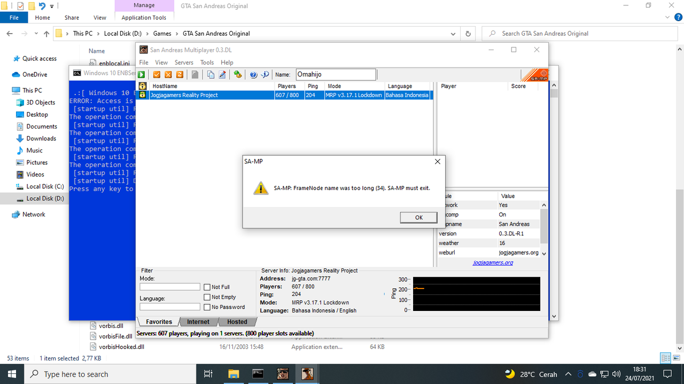Click the orange checkmark Add Server icon
This screenshot has width=684, height=384.
coord(157,75)
